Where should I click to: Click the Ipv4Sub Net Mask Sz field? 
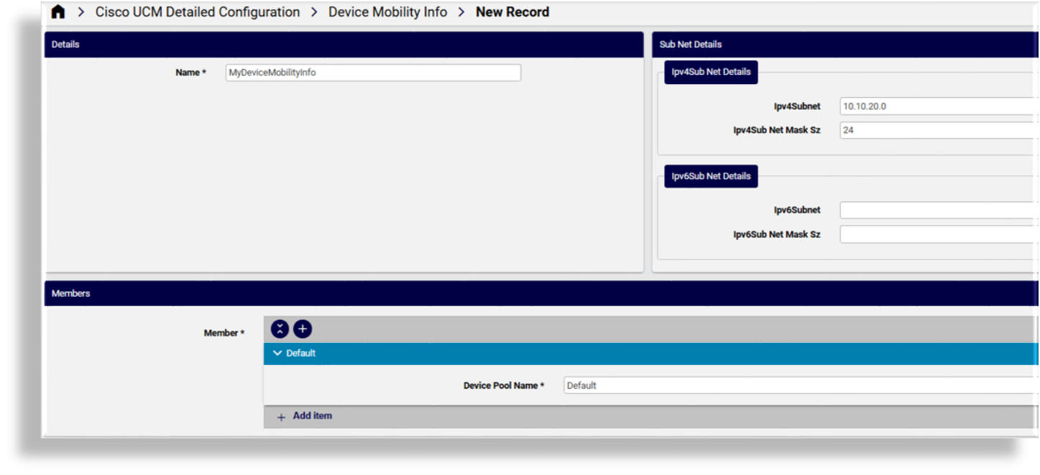[x=934, y=130]
